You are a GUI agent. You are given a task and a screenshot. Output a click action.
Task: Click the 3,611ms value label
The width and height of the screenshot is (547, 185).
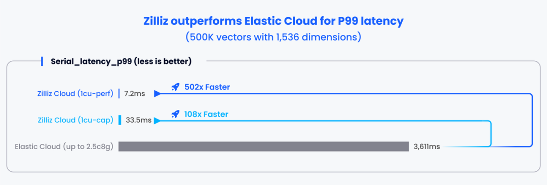[426, 147]
